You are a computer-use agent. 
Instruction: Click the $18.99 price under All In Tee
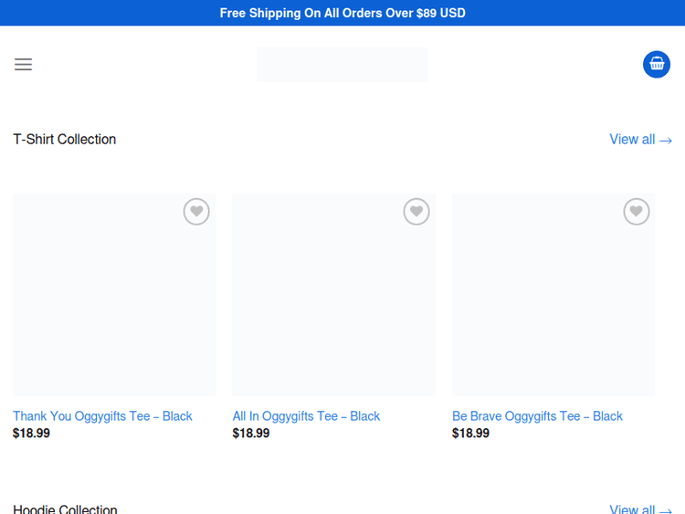pyautogui.click(x=251, y=434)
